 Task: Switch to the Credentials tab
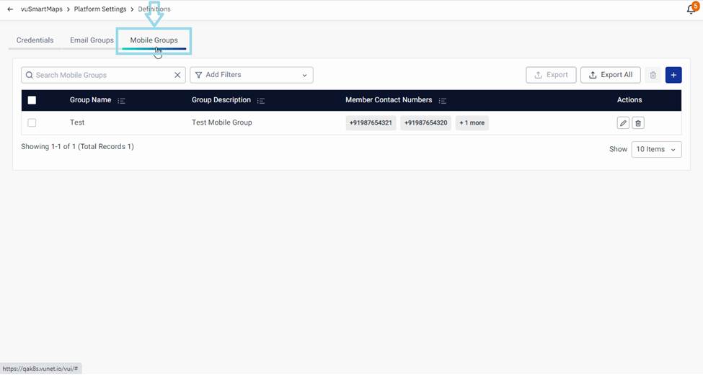[35, 40]
